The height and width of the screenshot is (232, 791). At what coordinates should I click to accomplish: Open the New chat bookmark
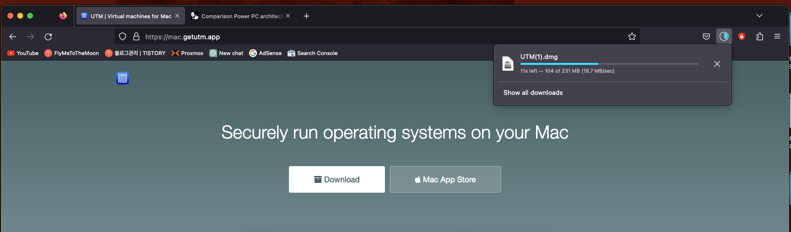tap(226, 53)
